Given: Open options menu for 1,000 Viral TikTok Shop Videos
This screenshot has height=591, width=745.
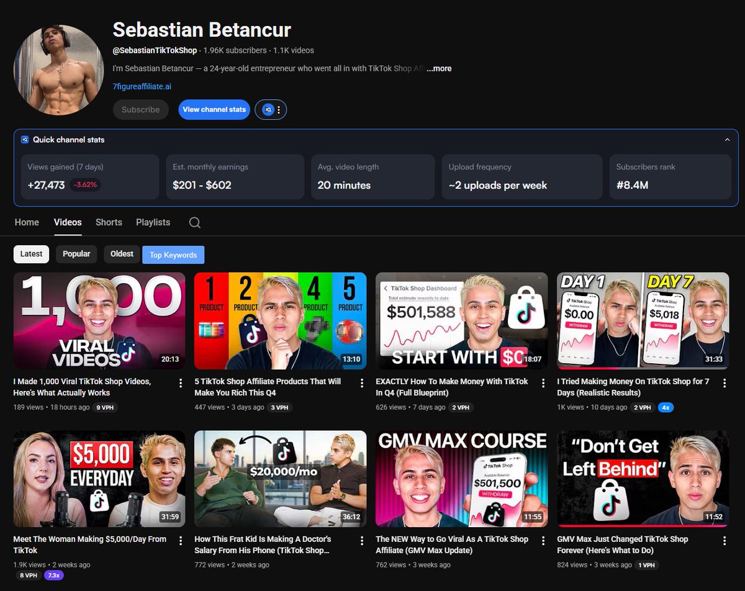Looking at the screenshot, I should [181, 383].
